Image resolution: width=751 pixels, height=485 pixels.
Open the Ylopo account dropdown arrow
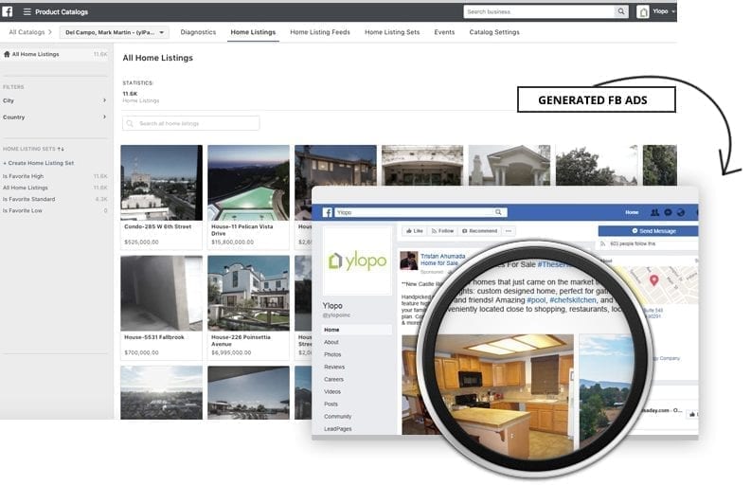(x=673, y=11)
